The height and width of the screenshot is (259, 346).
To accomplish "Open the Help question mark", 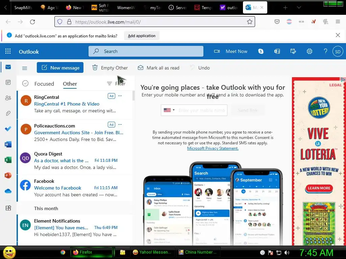I will pyautogui.click(x=325, y=51).
